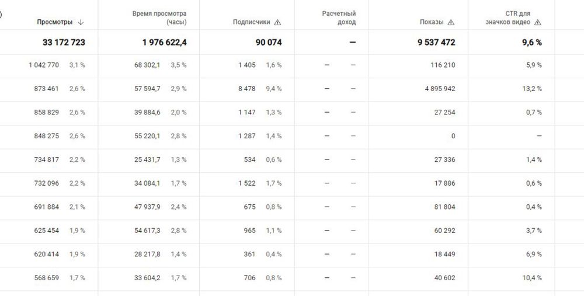Viewport: 584px width, 296px height.
Task: Click the subscribers cell 8 478
Action: [x=246, y=89]
